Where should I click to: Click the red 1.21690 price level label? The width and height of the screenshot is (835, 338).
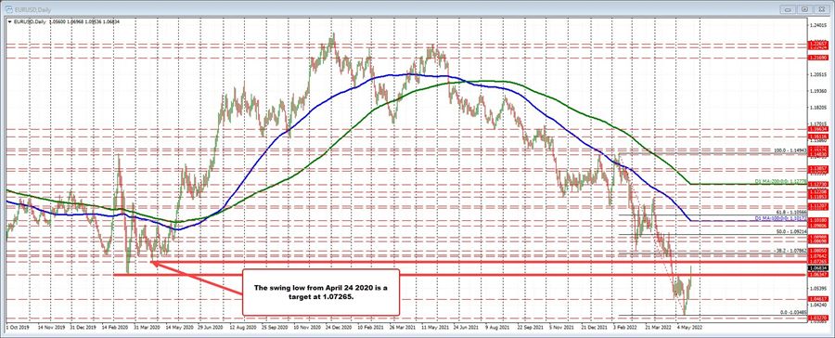(x=818, y=57)
